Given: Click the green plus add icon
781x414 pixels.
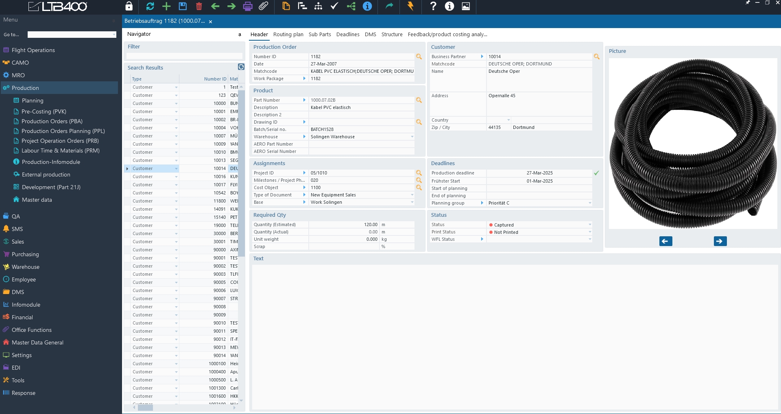Looking at the screenshot, I should [166, 6].
